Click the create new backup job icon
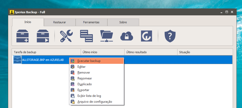Image resolution: width=242 pixels, height=108 pixels. point(22,36)
